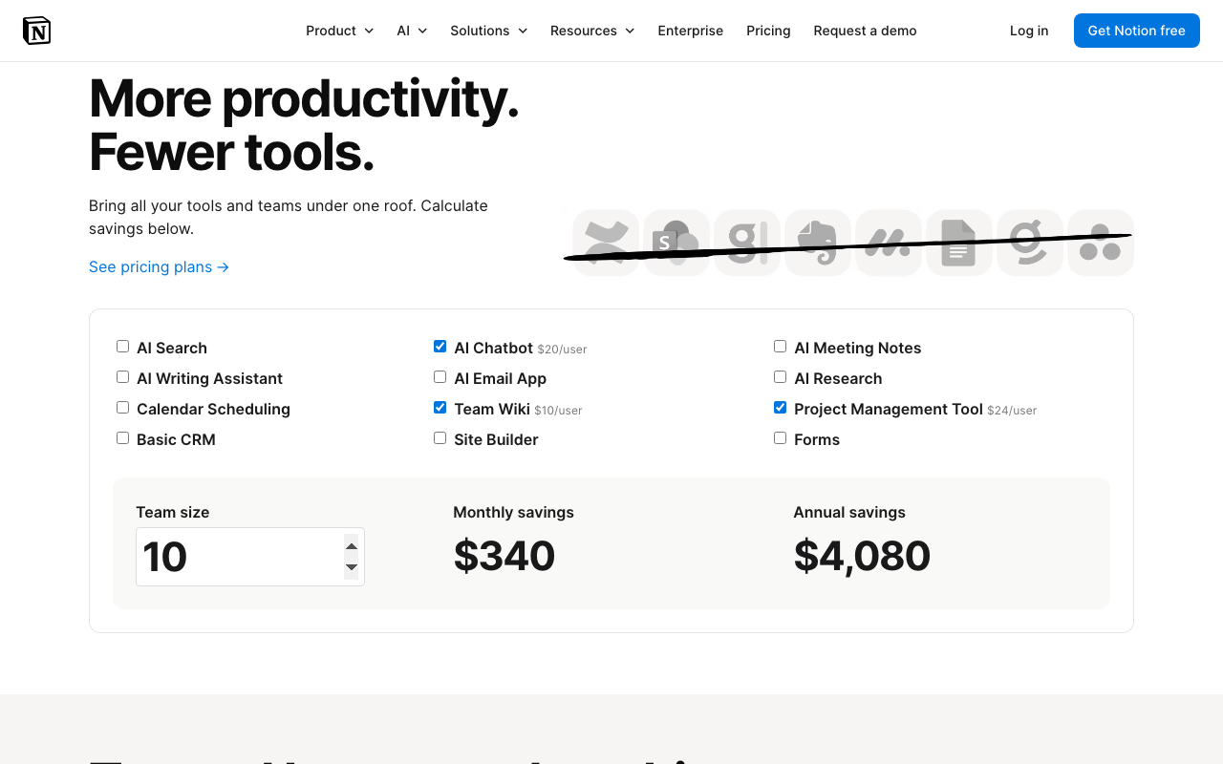Disable the AI Chatbot checkbox

click(440, 346)
